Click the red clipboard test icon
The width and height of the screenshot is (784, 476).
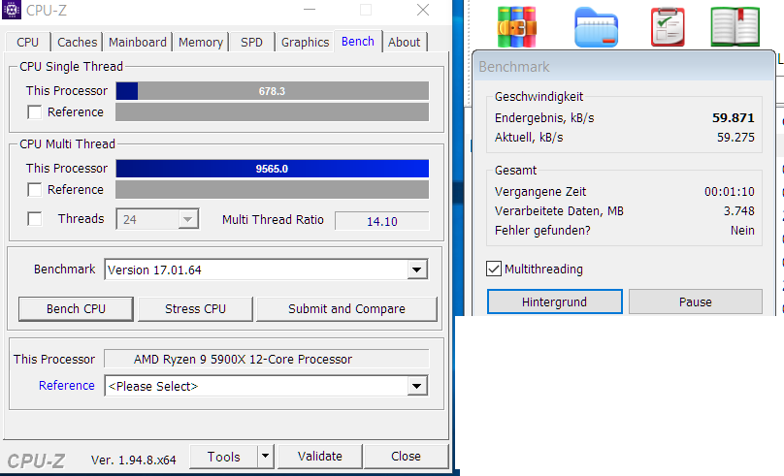click(x=668, y=27)
